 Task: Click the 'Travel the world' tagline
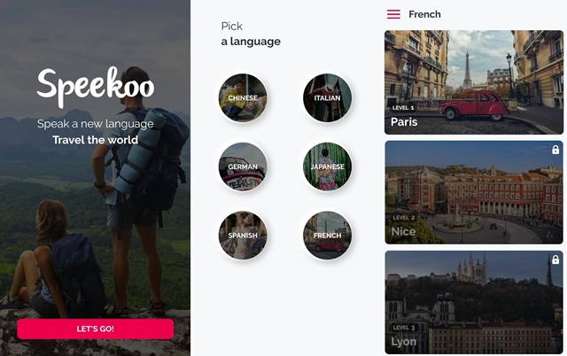pyautogui.click(x=96, y=140)
